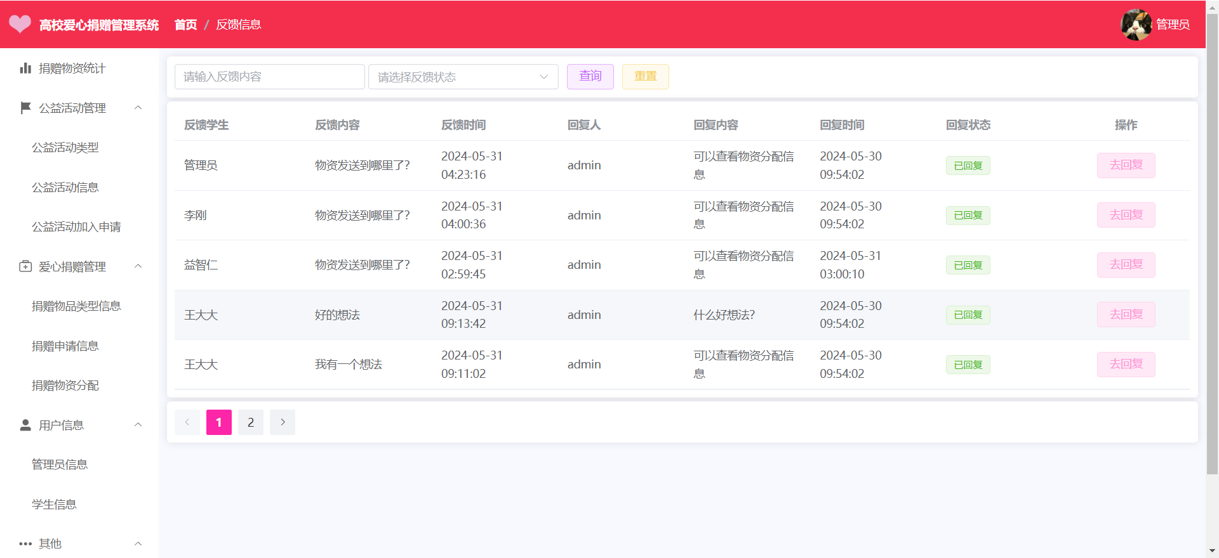The image size is (1219, 558).
Task: Click the bar chart icon for 捐赠物资统计
Action: coord(25,68)
